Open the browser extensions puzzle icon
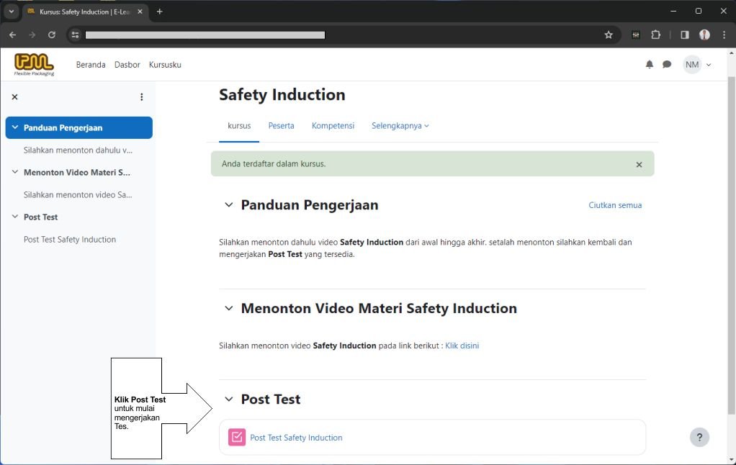This screenshot has height=465, width=736. [655, 35]
